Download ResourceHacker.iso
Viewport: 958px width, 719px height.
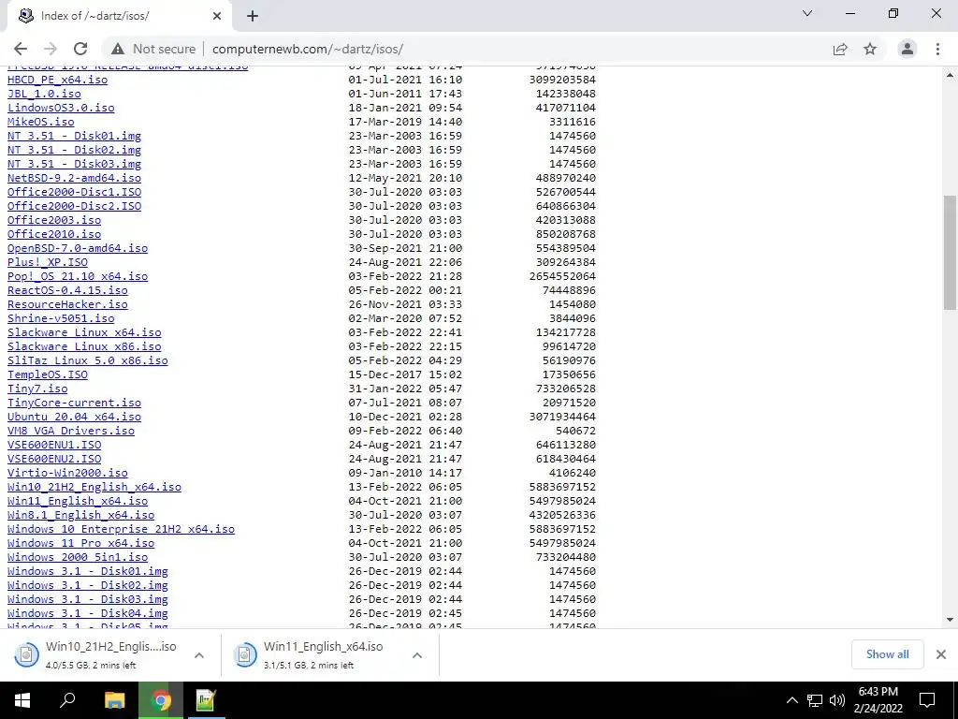click(x=67, y=304)
